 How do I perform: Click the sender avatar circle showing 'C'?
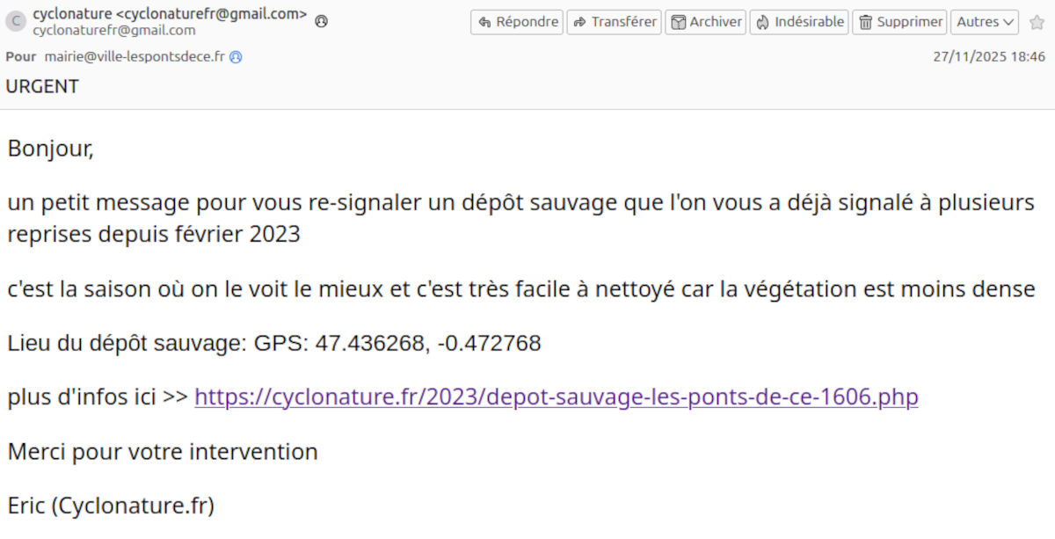(x=16, y=20)
